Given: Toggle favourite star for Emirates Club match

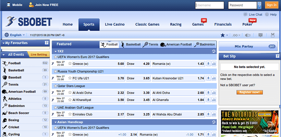Looking at the screenshot, I should [70, 114].
